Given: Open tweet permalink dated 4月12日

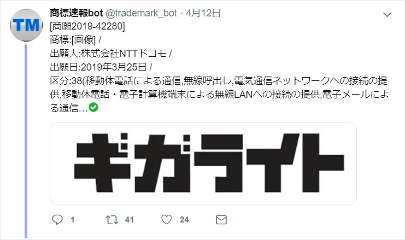Looking at the screenshot, I should pyautogui.click(x=203, y=13).
